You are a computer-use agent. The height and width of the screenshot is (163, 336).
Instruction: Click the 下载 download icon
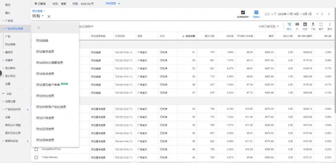(313, 24)
